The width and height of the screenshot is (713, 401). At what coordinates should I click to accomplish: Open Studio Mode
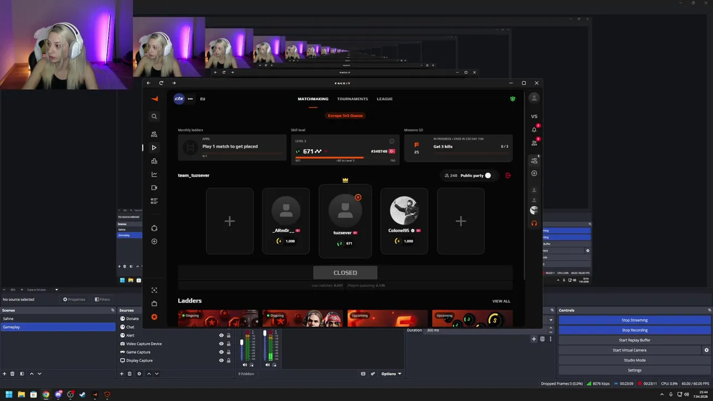tap(634, 360)
